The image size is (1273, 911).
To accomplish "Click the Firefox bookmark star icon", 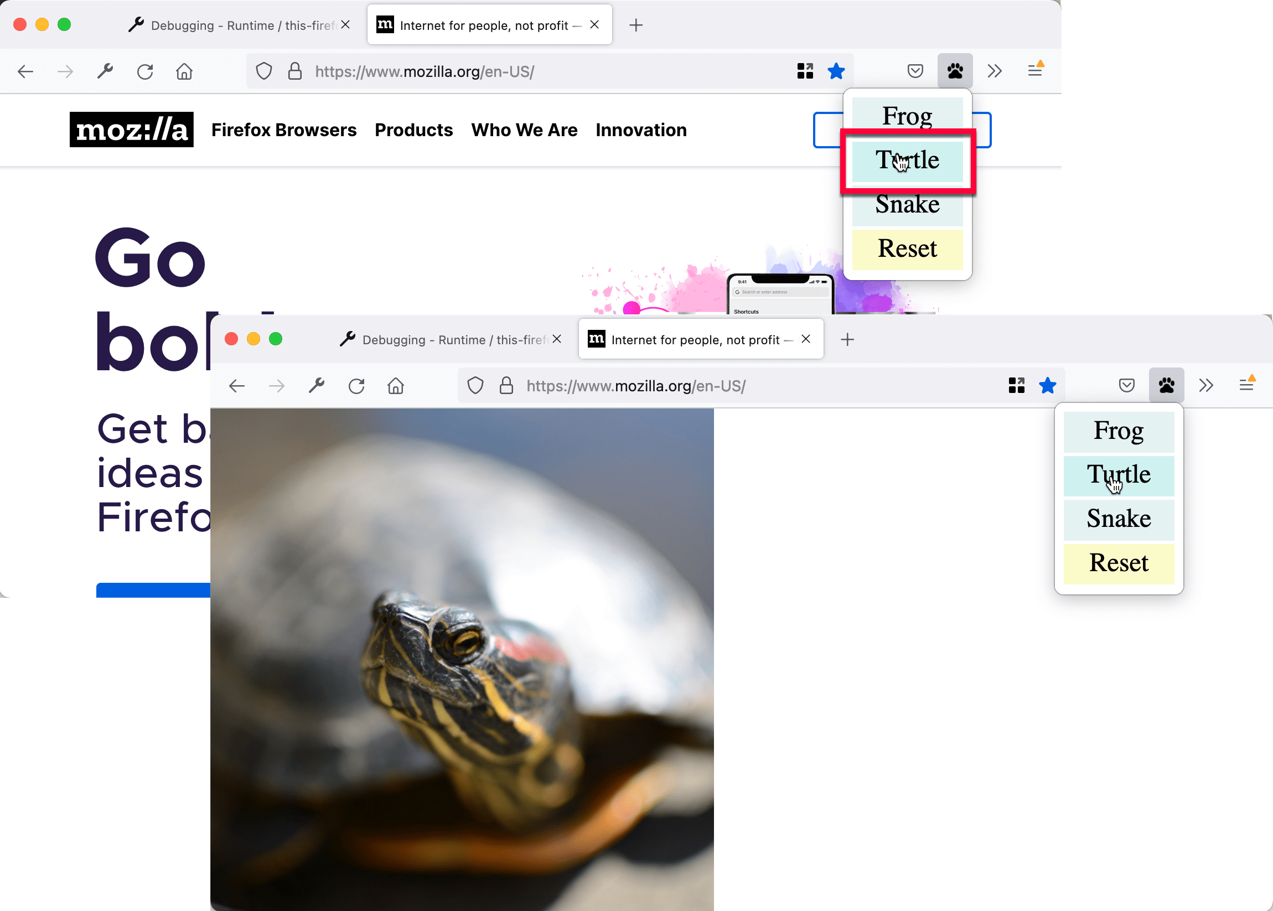I will coord(836,71).
